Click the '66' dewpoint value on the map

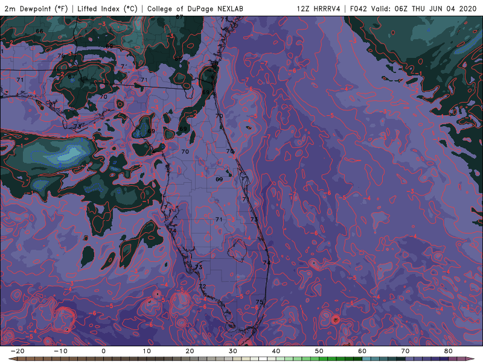click(39, 31)
